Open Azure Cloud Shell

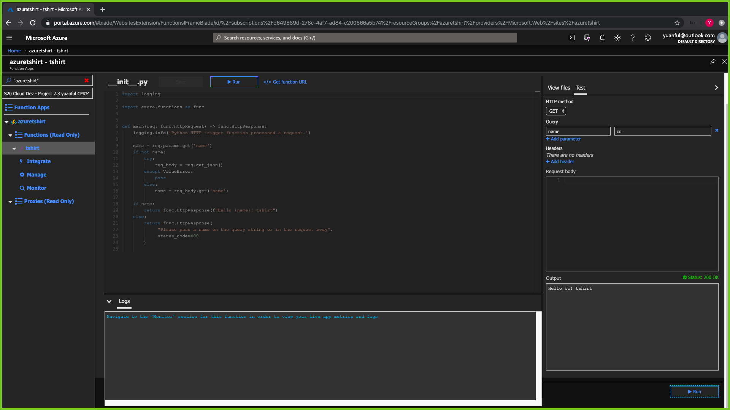(x=571, y=38)
